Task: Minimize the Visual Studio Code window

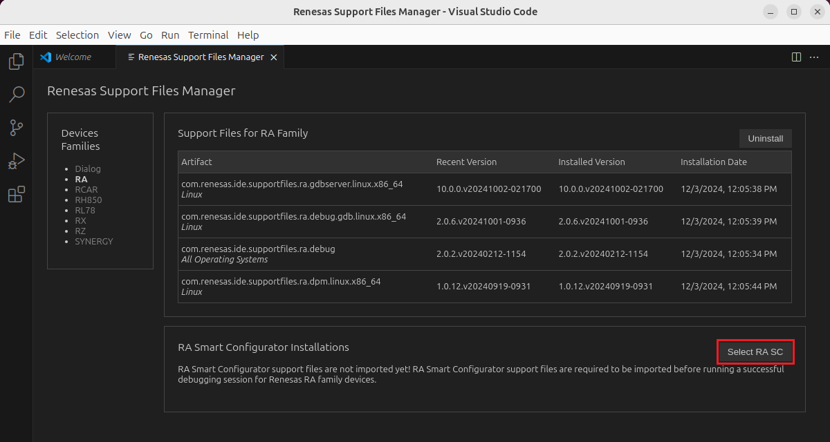Action: 771,12
